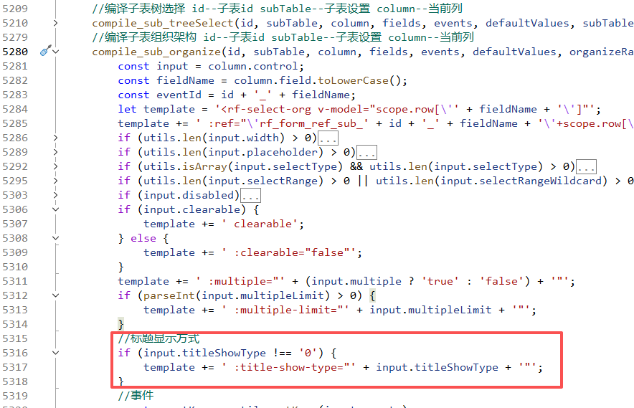Collapse the titleShowType if-block at line 5316
The width and height of the screenshot is (634, 408).
pos(56,353)
